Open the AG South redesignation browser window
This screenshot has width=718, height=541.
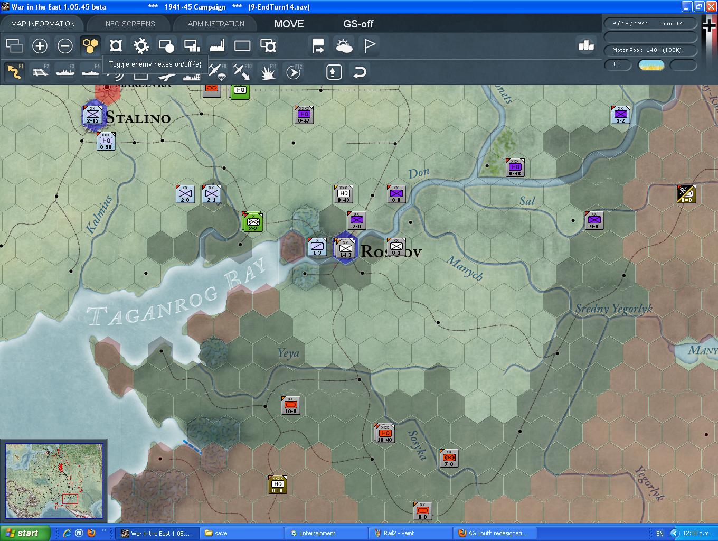(495, 533)
